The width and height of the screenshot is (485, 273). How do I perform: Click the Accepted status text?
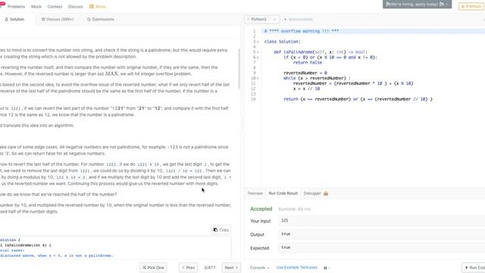pyautogui.click(x=261, y=209)
